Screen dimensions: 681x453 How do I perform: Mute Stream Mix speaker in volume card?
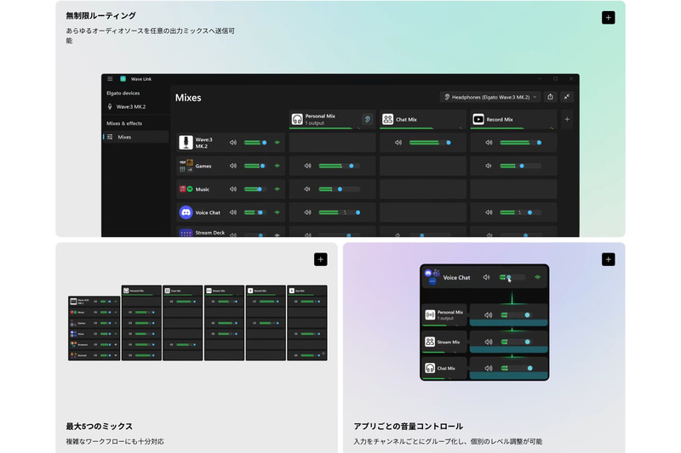point(488,342)
